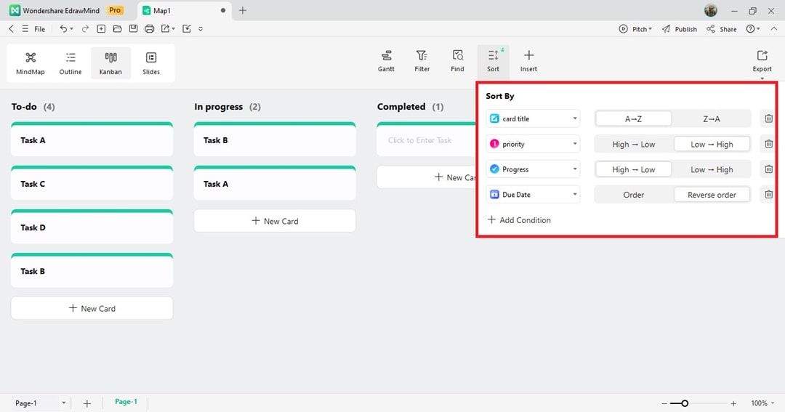The height and width of the screenshot is (412, 785).
Task: Open the Find tool
Action: [457, 60]
